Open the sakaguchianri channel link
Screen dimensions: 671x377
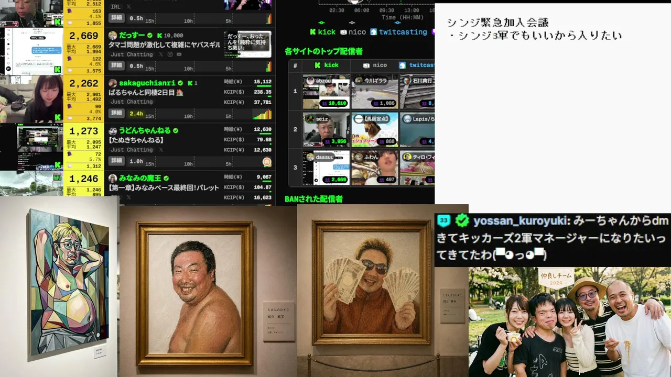tap(147, 83)
